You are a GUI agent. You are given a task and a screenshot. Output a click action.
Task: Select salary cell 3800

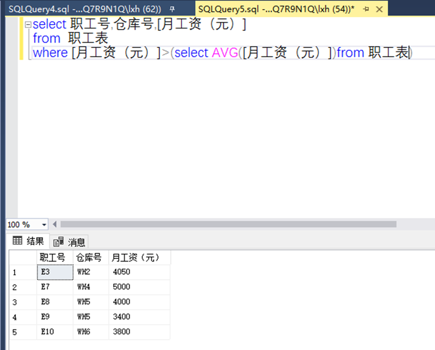point(139,332)
